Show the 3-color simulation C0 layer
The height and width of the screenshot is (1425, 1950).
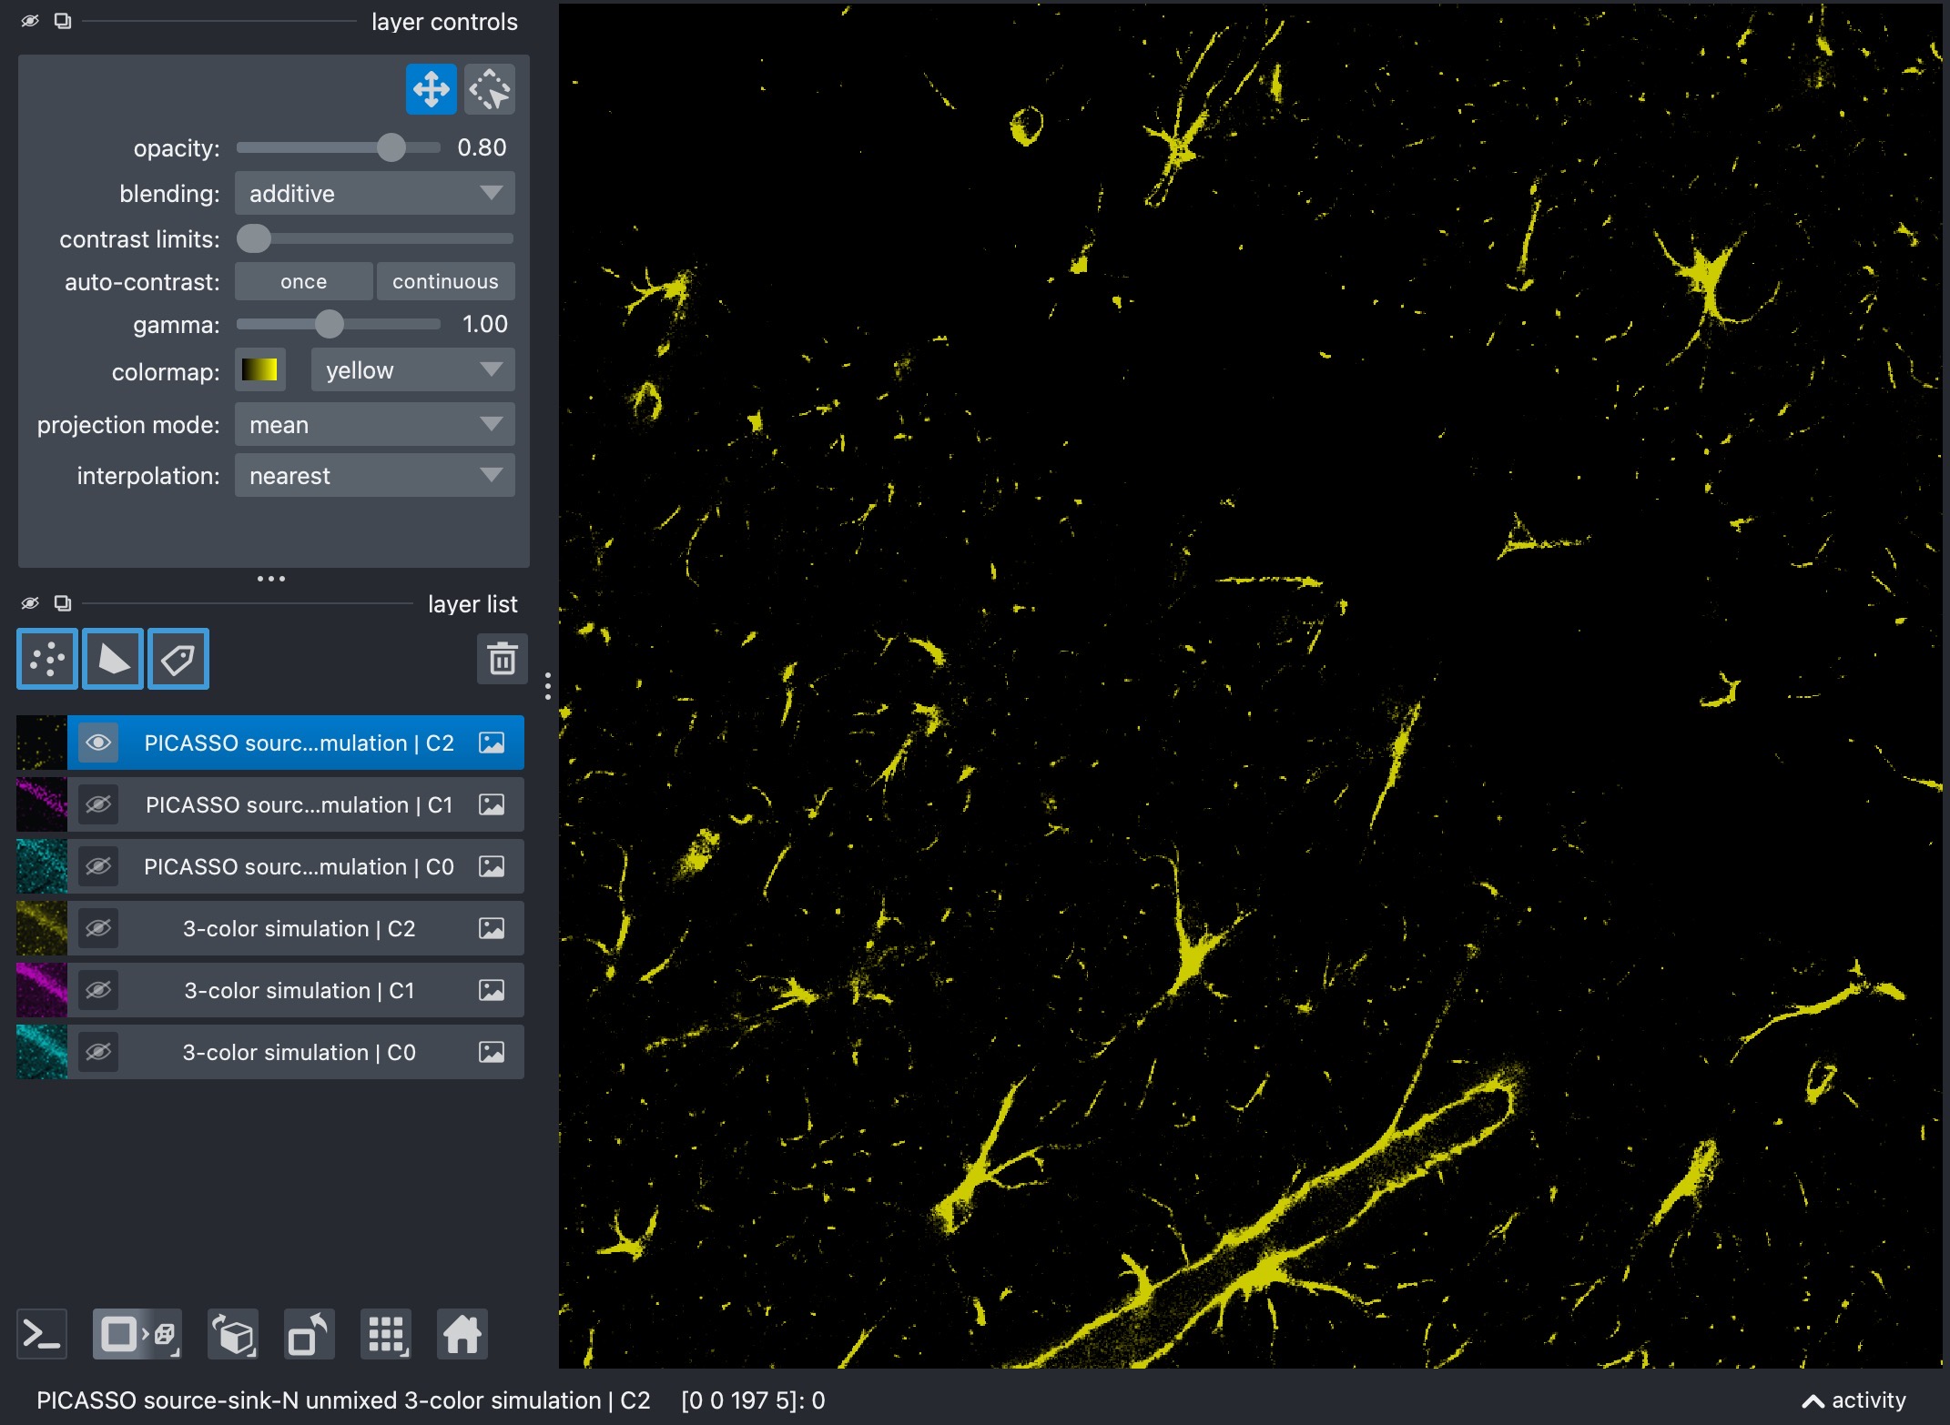coord(98,1052)
